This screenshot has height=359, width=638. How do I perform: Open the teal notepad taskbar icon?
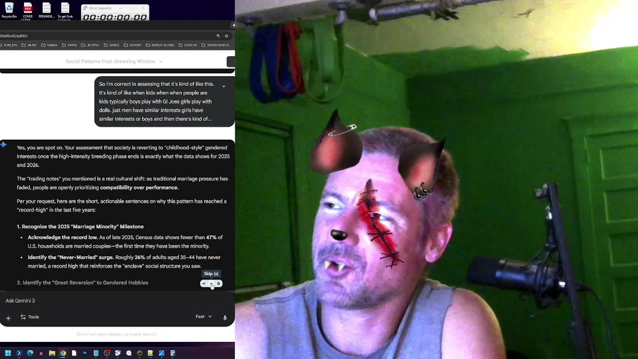coord(96,353)
